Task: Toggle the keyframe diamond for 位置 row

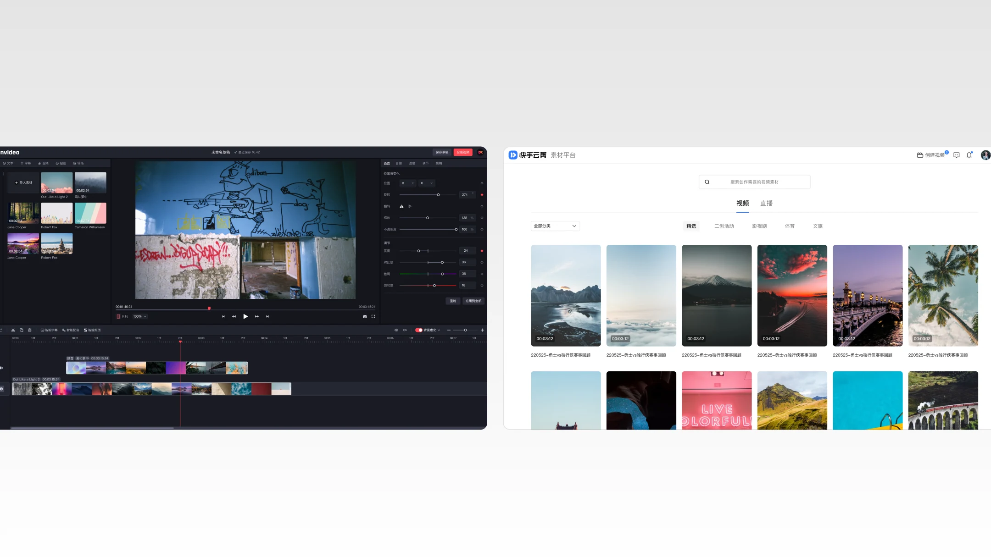Action: pyautogui.click(x=482, y=183)
